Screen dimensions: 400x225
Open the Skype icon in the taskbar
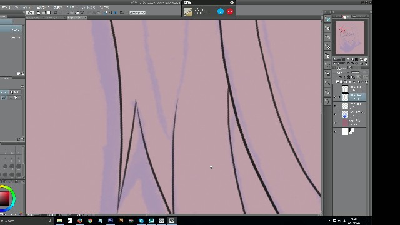tap(141, 221)
